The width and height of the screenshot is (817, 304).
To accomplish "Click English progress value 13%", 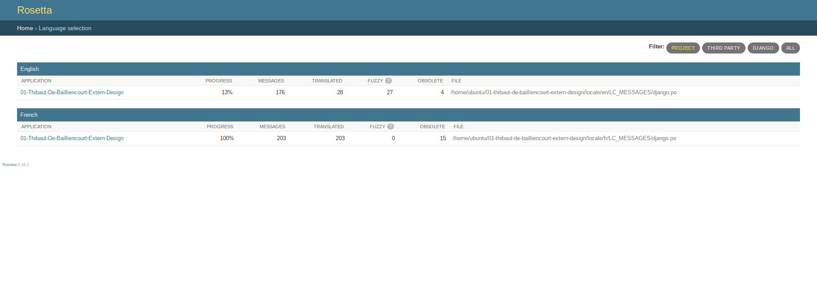I will coord(227,92).
